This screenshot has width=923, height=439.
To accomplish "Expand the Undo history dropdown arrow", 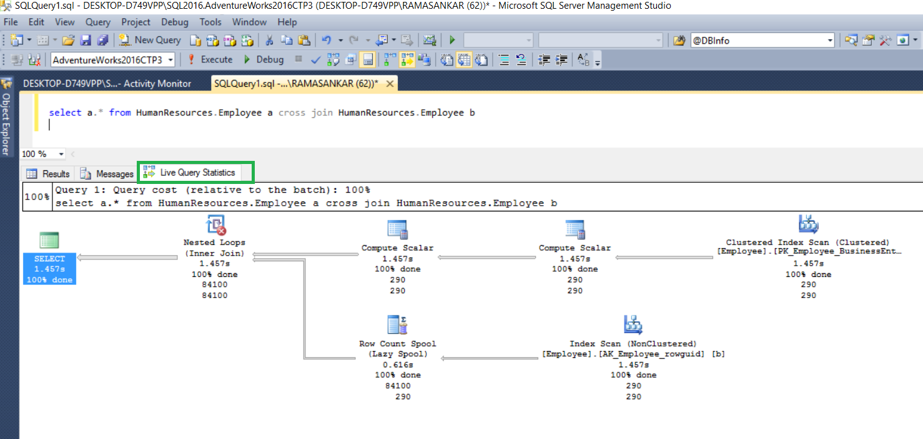I will [x=340, y=40].
